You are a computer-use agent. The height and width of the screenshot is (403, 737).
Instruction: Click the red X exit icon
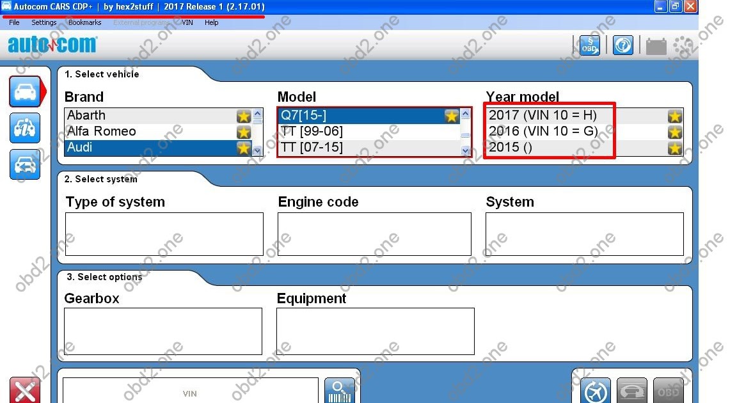[25, 390]
